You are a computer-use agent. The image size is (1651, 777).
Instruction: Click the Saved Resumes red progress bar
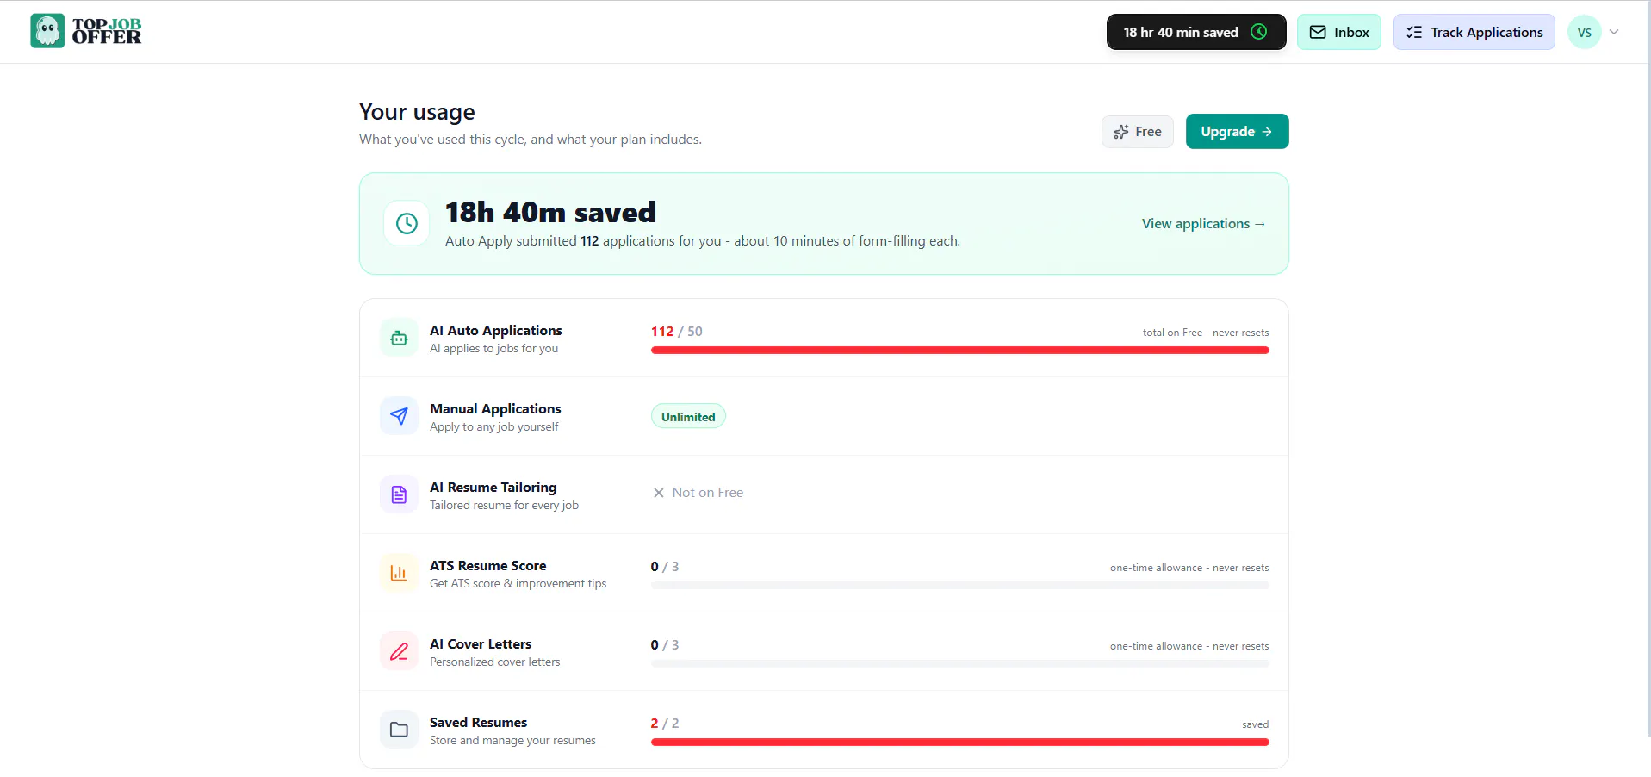pyautogui.click(x=959, y=742)
